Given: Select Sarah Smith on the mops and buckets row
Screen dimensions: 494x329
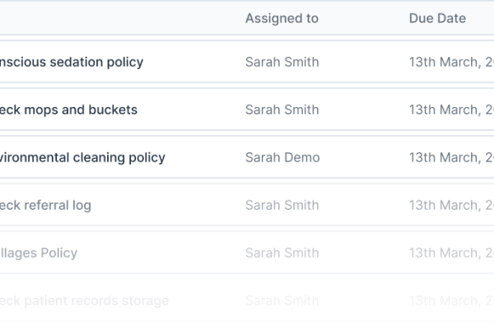Looking at the screenshot, I should point(282,110).
